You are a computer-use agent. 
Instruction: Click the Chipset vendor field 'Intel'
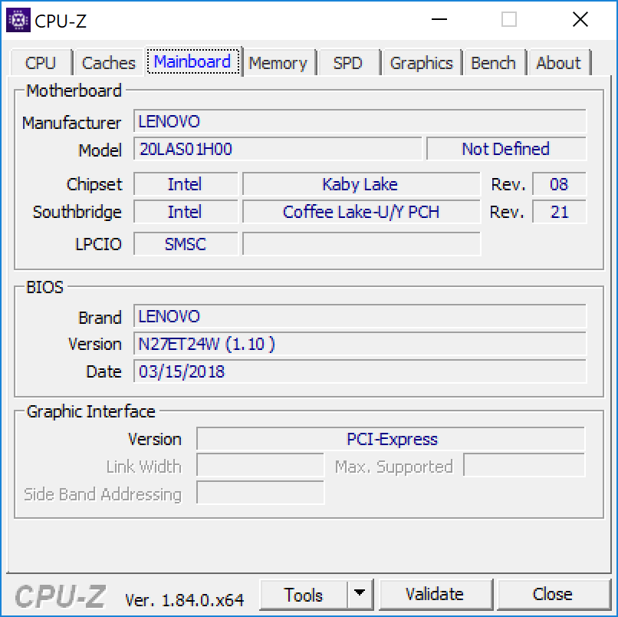(x=186, y=184)
